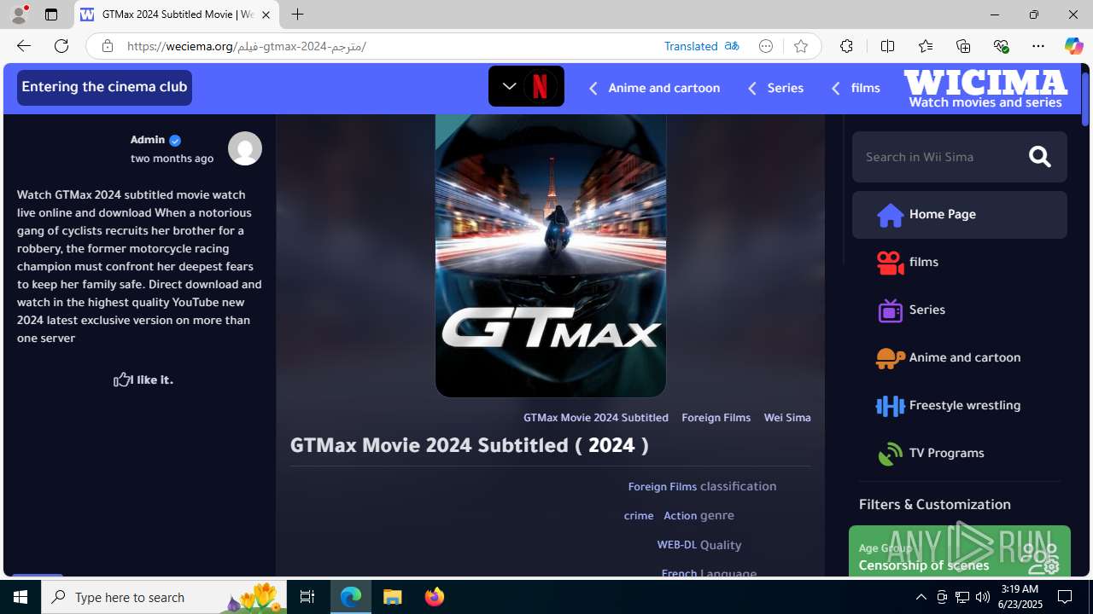Open File Explorer from taskbar
Image resolution: width=1093 pixels, height=614 pixels.
click(393, 597)
